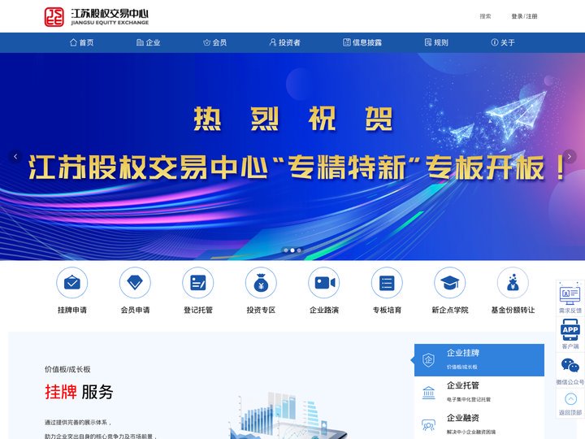Open the 登记托管 text link
Viewport: 585px width, 439px height.
tap(198, 310)
